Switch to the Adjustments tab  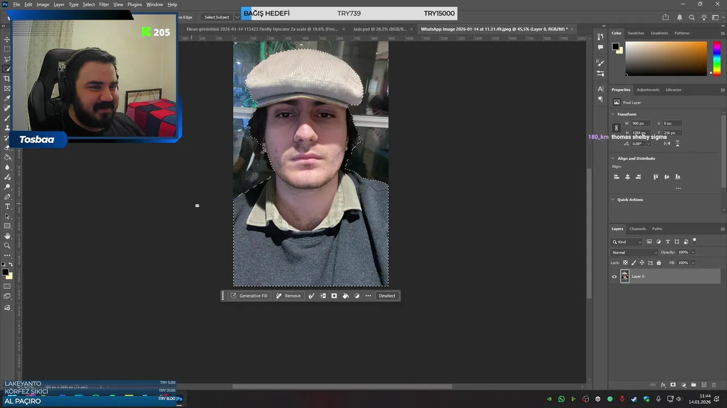click(648, 90)
